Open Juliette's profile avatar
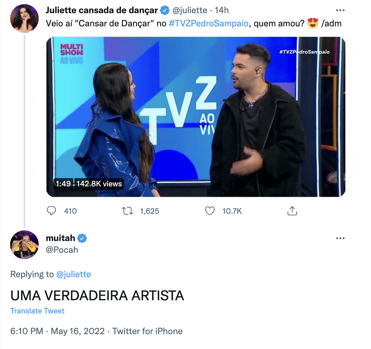Screen dimensions: 371x349 coord(25,19)
